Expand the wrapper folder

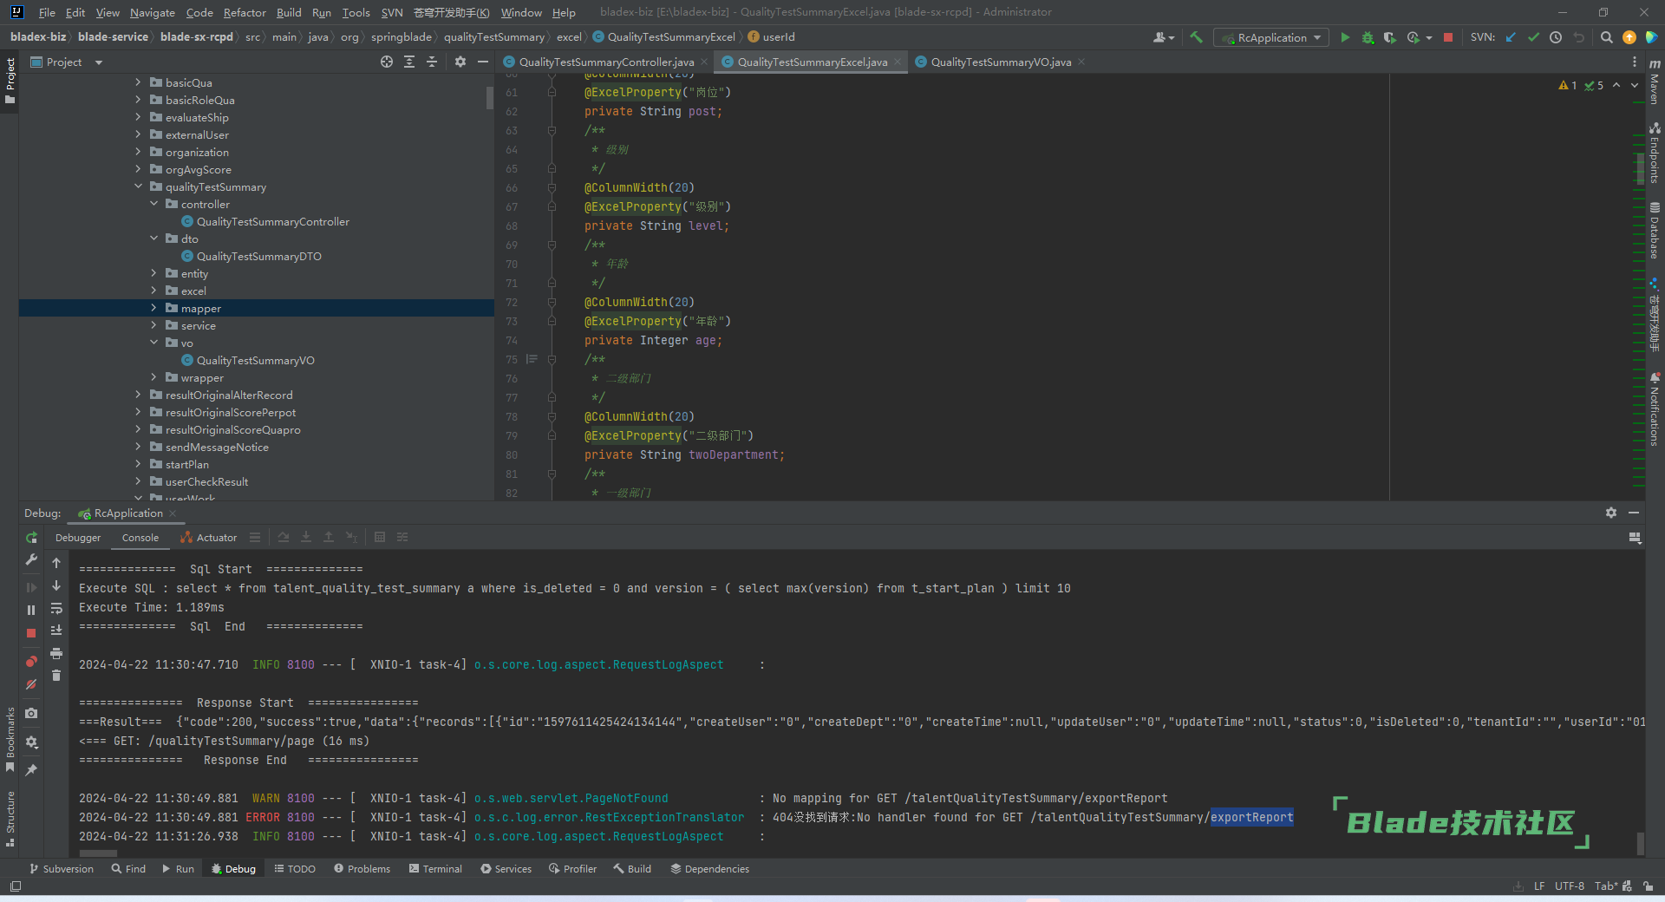(154, 377)
